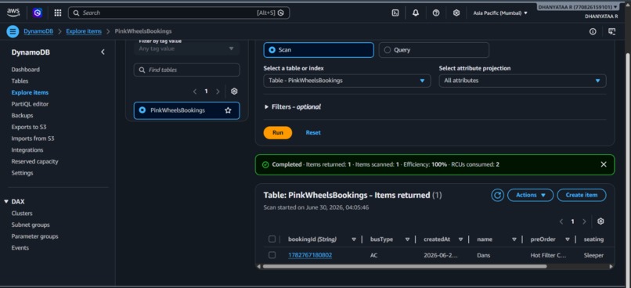Sort by preOrder column arrow
This screenshot has width=631, height=288.
point(568,239)
